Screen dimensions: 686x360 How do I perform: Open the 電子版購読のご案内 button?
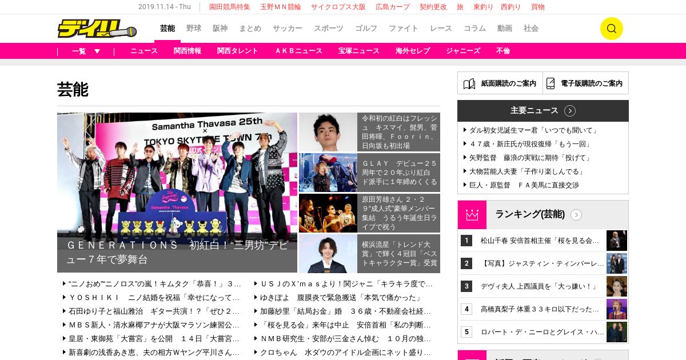tap(586, 83)
